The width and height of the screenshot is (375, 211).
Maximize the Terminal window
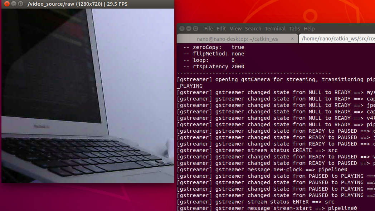click(196, 29)
